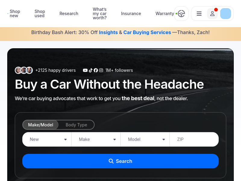Click the steering wheel icon button
The height and width of the screenshot is (181, 241).
tap(181, 14)
